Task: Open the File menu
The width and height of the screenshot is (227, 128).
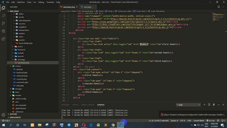Action: (7, 2)
